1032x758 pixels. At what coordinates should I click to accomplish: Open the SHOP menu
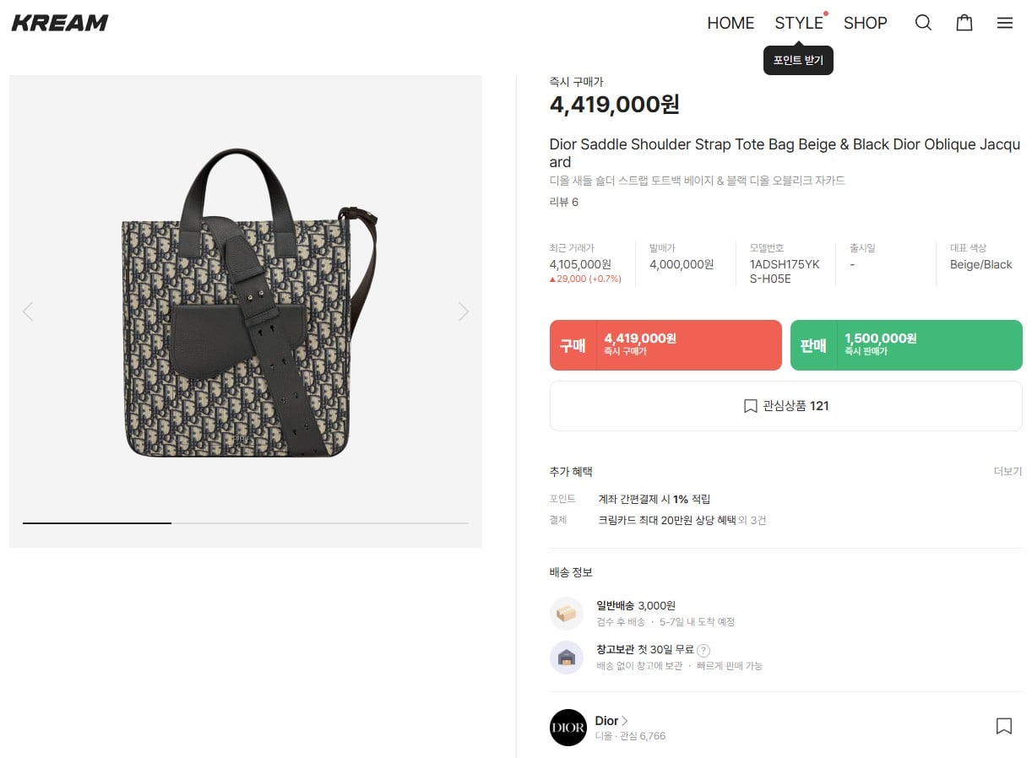click(x=865, y=23)
